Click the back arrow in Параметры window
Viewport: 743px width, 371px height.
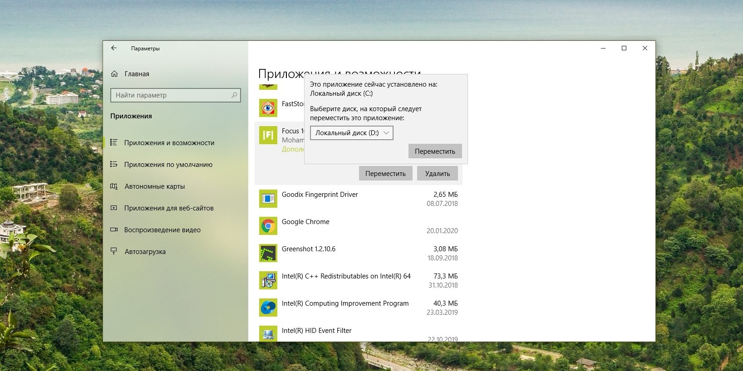(114, 48)
